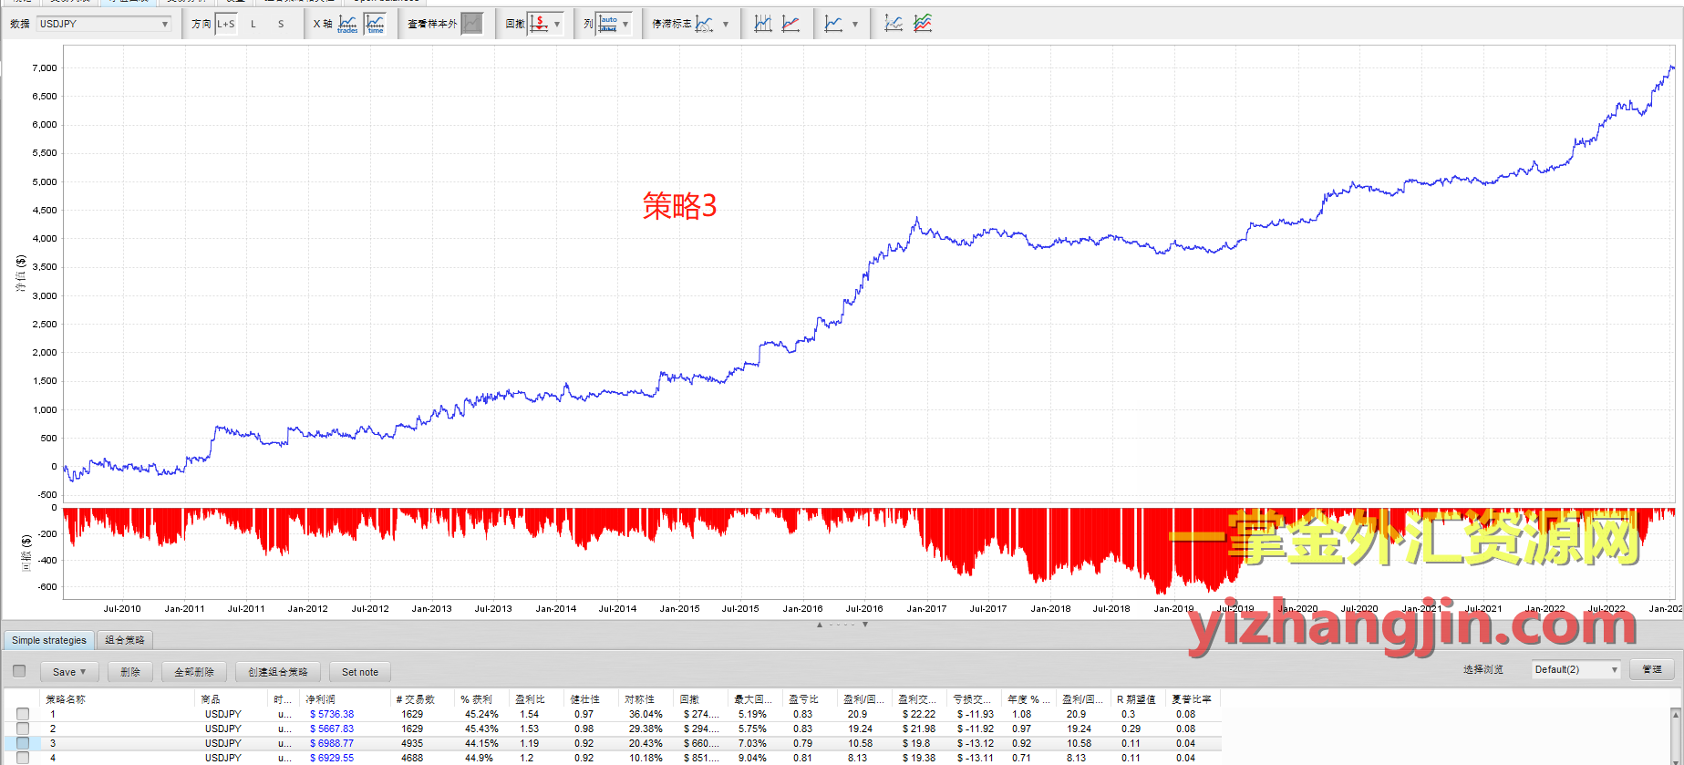Click the blue-red line chart icon
The height and width of the screenshot is (765, 1684).
pos(790,24)
